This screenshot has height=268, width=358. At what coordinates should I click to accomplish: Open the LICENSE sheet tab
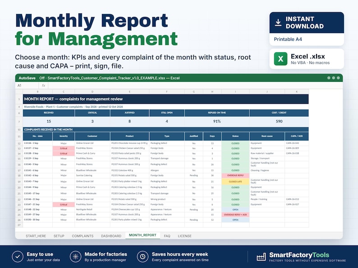[x=185, y=236]
